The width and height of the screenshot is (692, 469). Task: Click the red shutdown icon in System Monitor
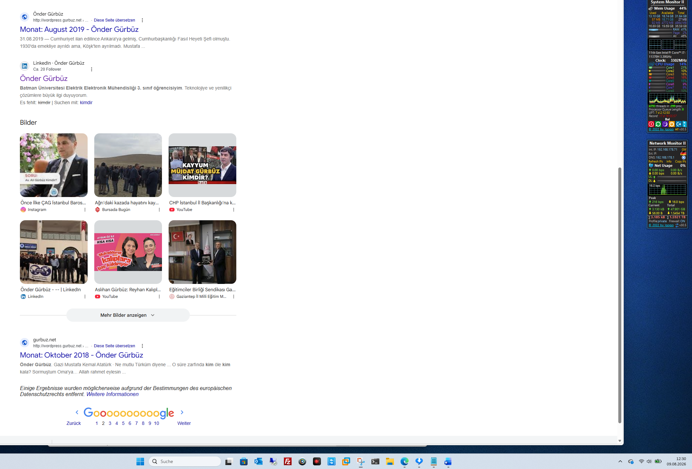click(651, 124)
